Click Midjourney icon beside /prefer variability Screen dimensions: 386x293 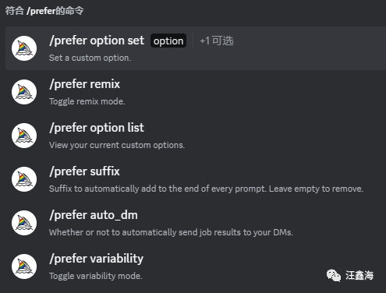pos(24,267)
